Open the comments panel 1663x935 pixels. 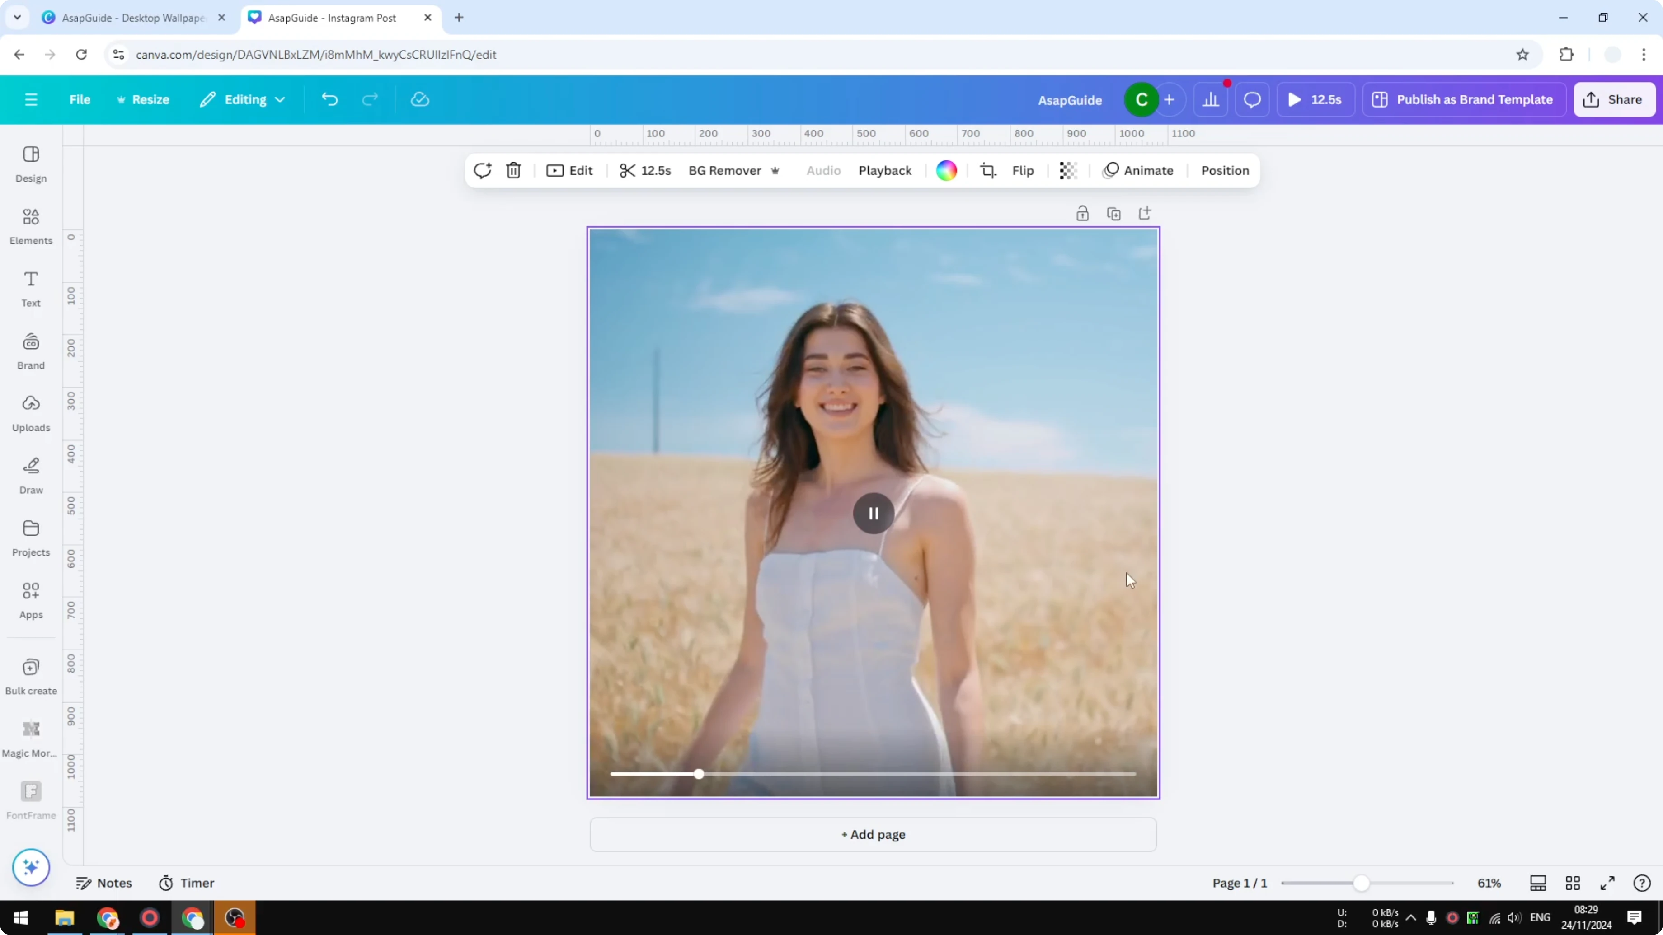(x=1252, y=99)
